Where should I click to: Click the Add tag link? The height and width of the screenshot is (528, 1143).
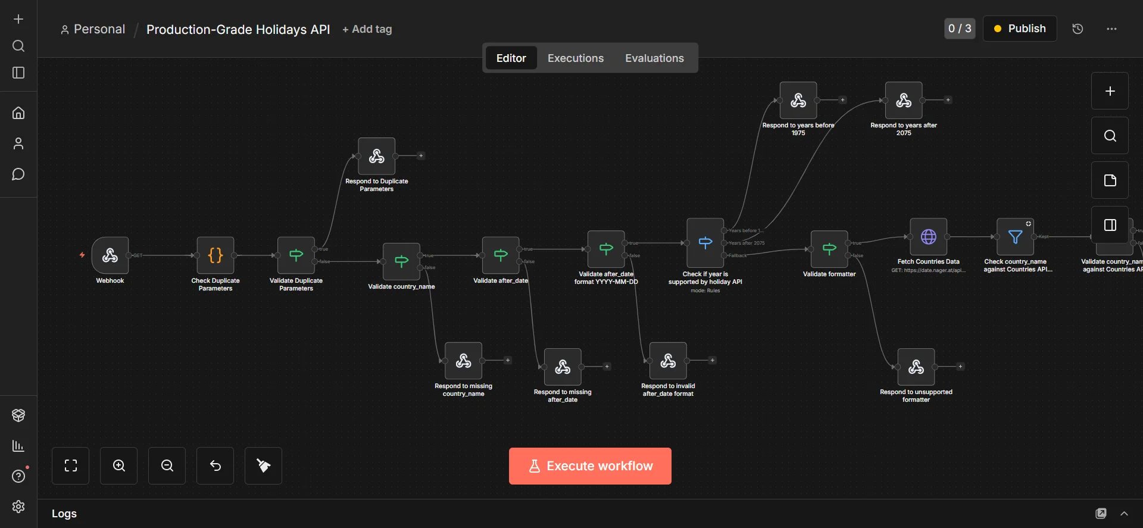coord(367,29)
